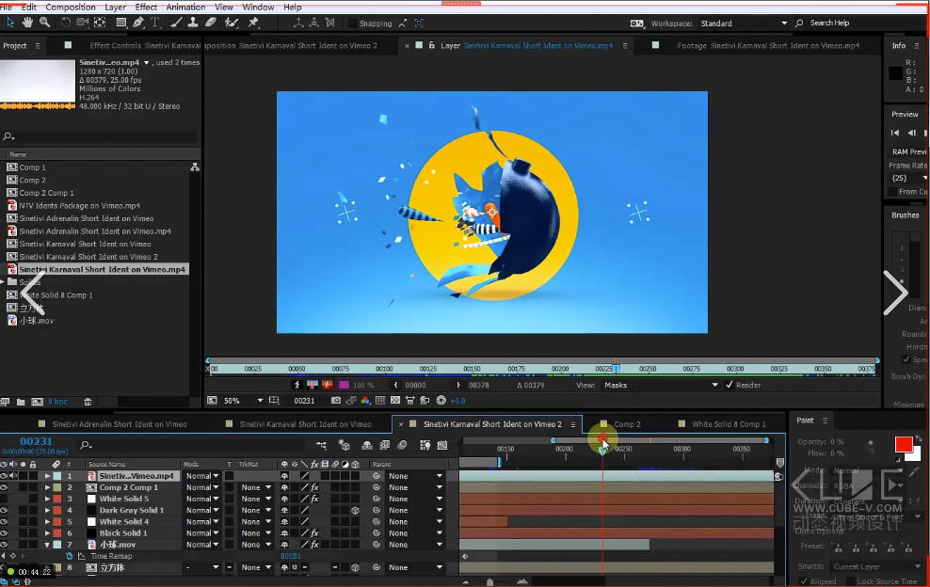
Task: Open Parent dropdown for Black Solid 1
Action: (415, 533)
